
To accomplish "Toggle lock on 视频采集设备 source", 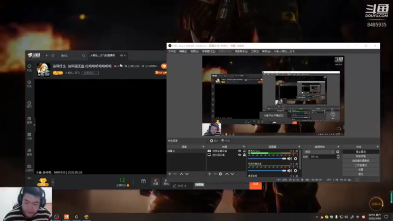I will pyautogui.click(x=244, y=151).
